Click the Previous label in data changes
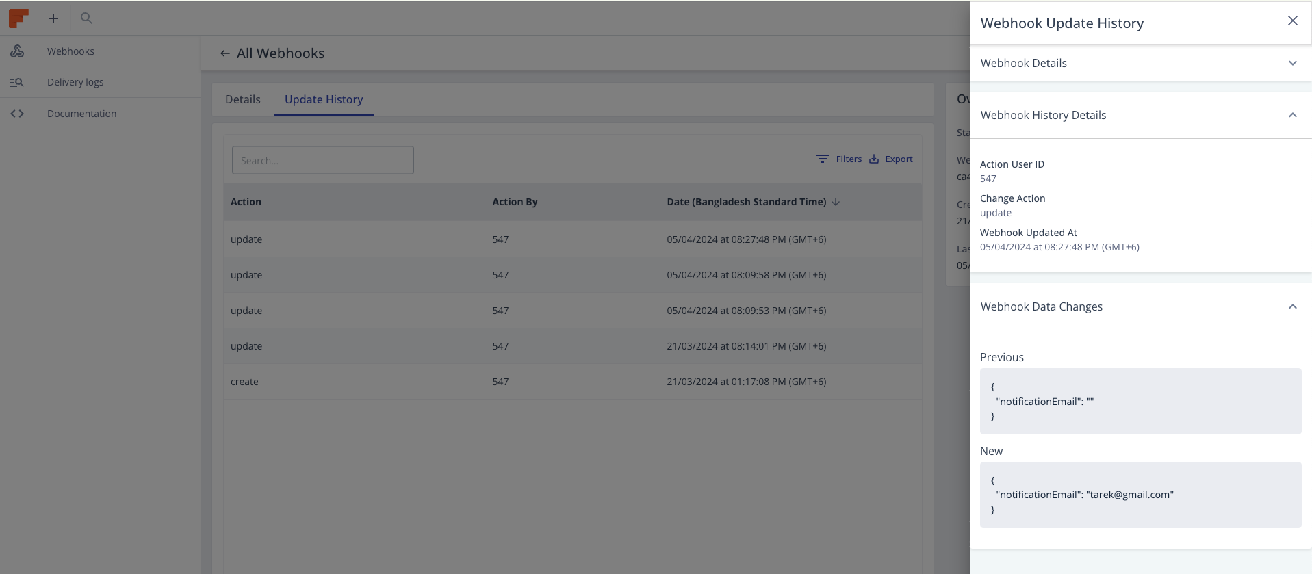 [x=1002, y=357]
